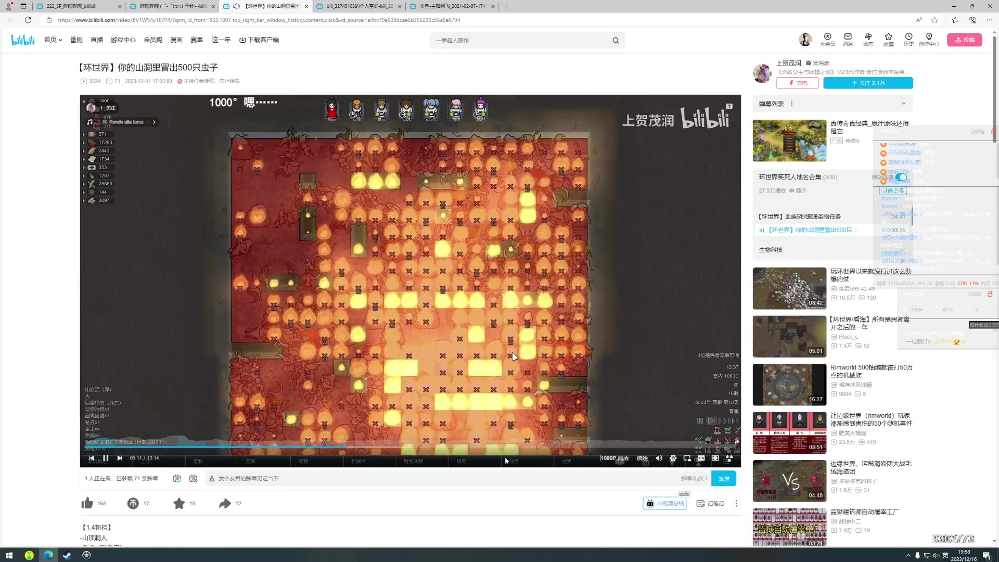
Task: Go to the previous video
Action: coord(92,458)
